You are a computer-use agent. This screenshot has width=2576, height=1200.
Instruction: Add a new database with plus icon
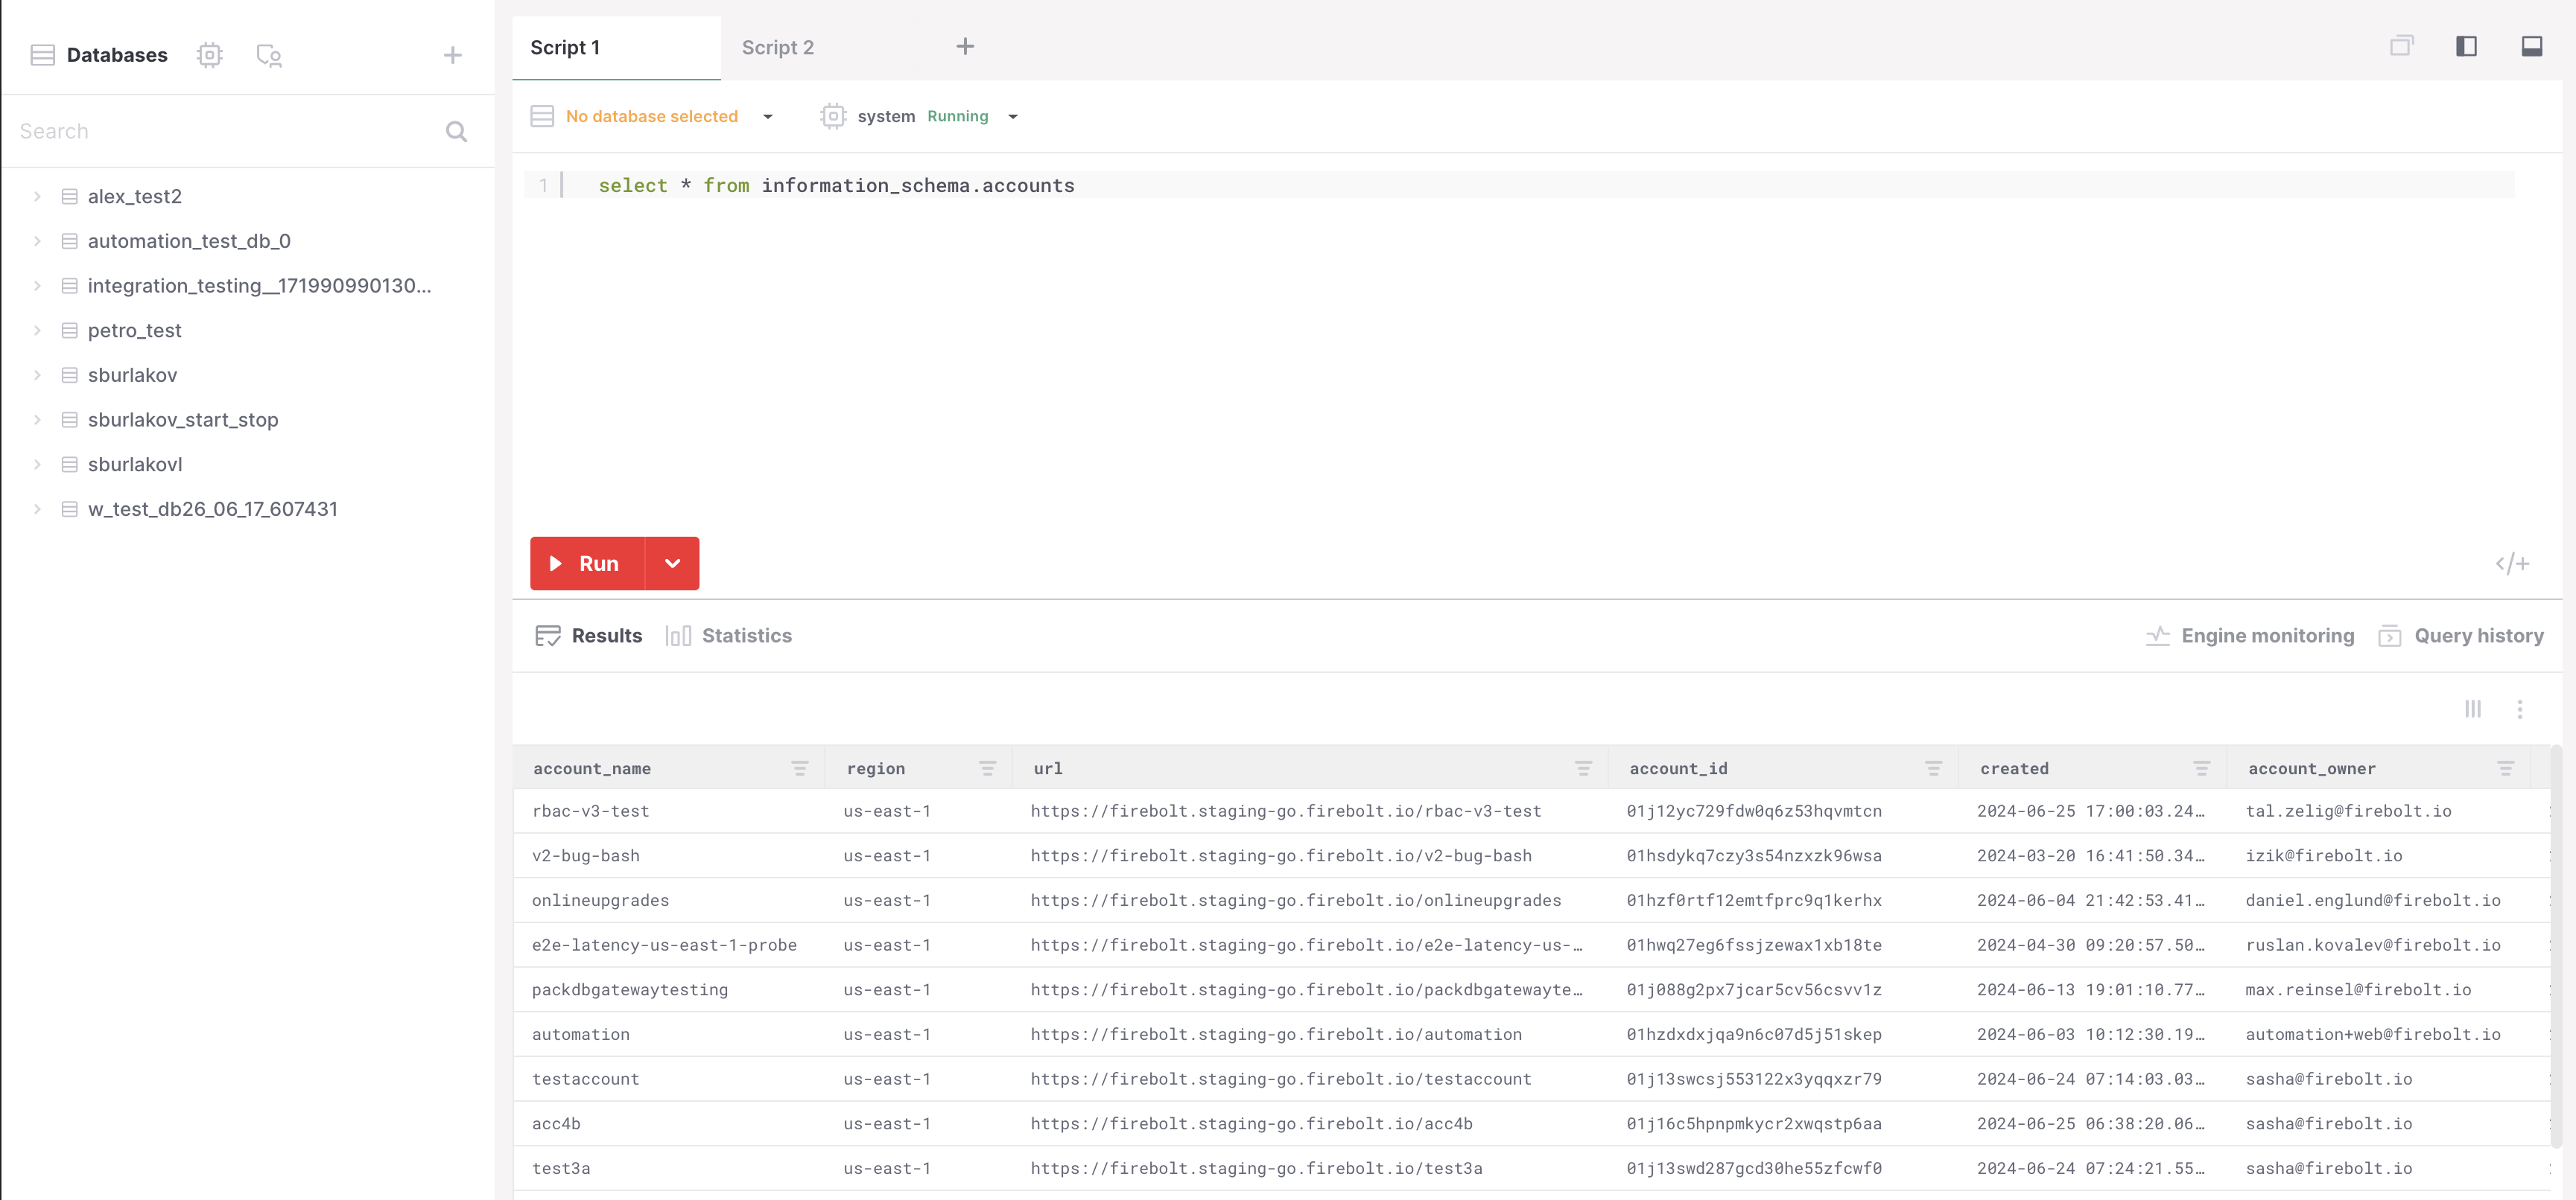tap(453, 55)
